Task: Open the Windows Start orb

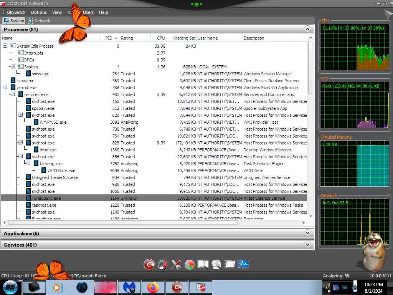Action: pos(10,287)
